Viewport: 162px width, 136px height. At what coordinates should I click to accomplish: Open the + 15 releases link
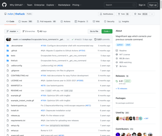click(x=121, y=88)
